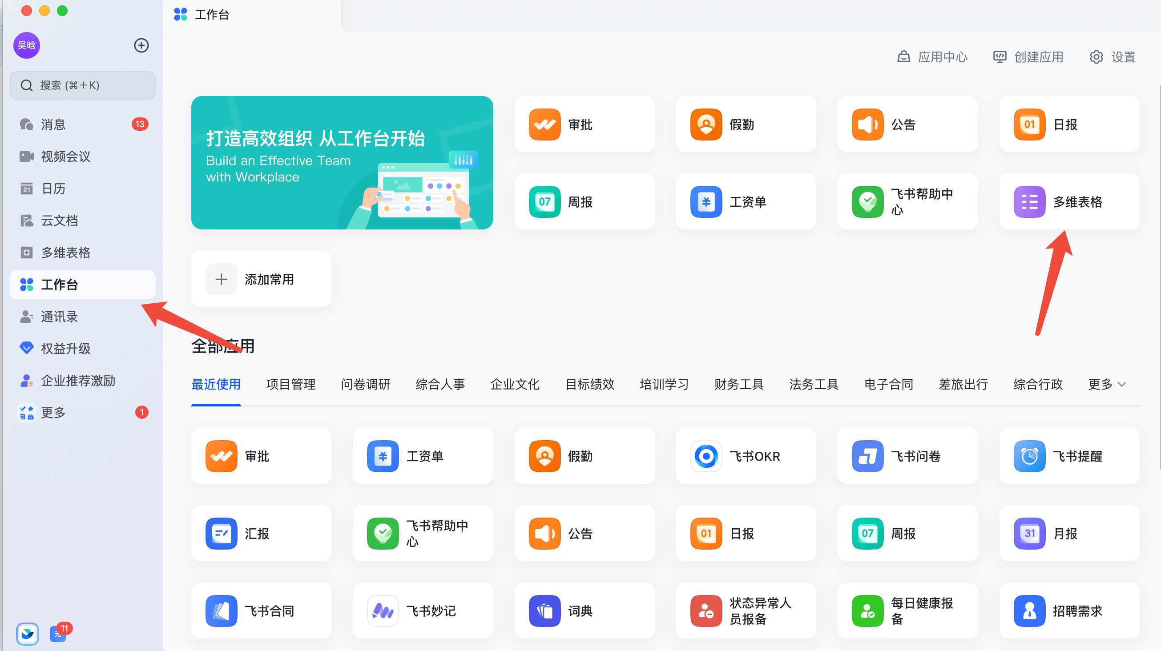The image size is (1161, 651).
Task: Switch to the 财务工具 tab
Action: [739, 384]
